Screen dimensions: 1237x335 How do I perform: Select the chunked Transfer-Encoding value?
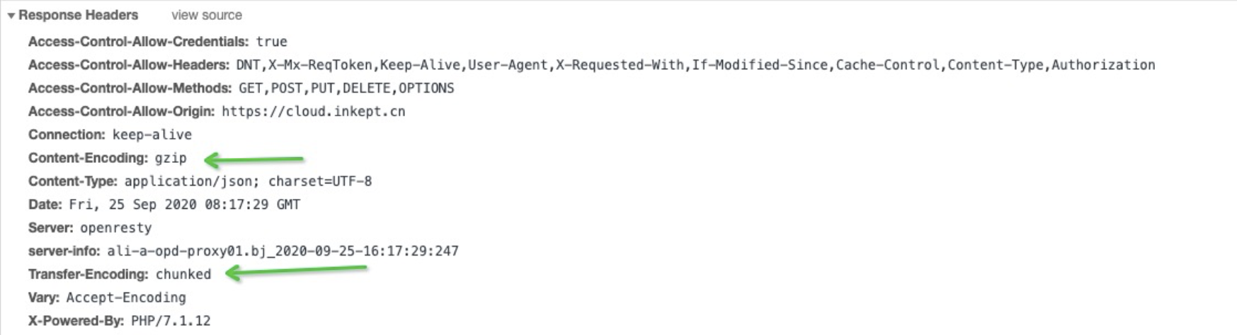[183, 274]
